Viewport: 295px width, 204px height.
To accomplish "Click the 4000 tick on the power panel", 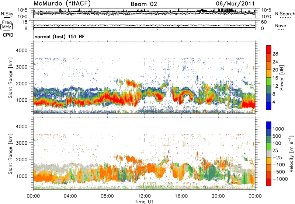I will [x=21, y=50].
